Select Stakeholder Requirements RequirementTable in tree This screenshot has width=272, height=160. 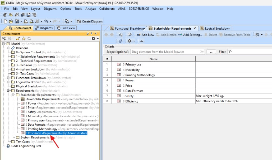coord(43,99)
